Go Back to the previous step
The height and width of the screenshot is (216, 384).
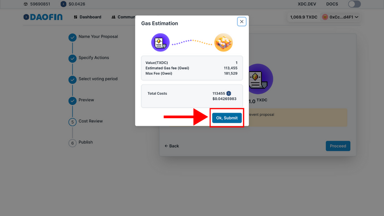171,146
